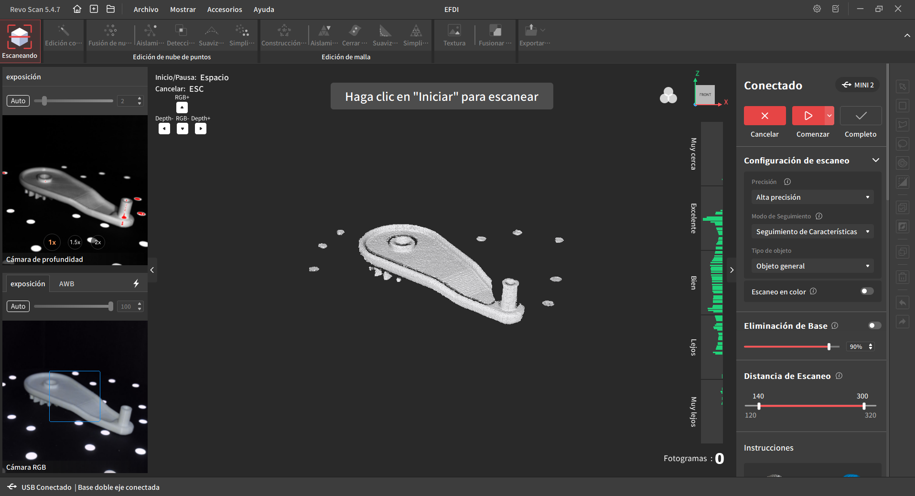
Task: Click the Completo checkmark button
Action: pos(861,116)
